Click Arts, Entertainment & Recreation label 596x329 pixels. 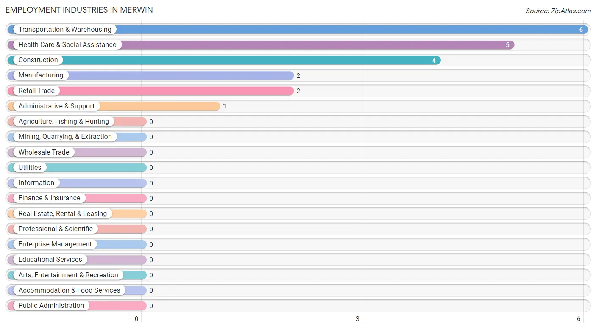(68, 275)
